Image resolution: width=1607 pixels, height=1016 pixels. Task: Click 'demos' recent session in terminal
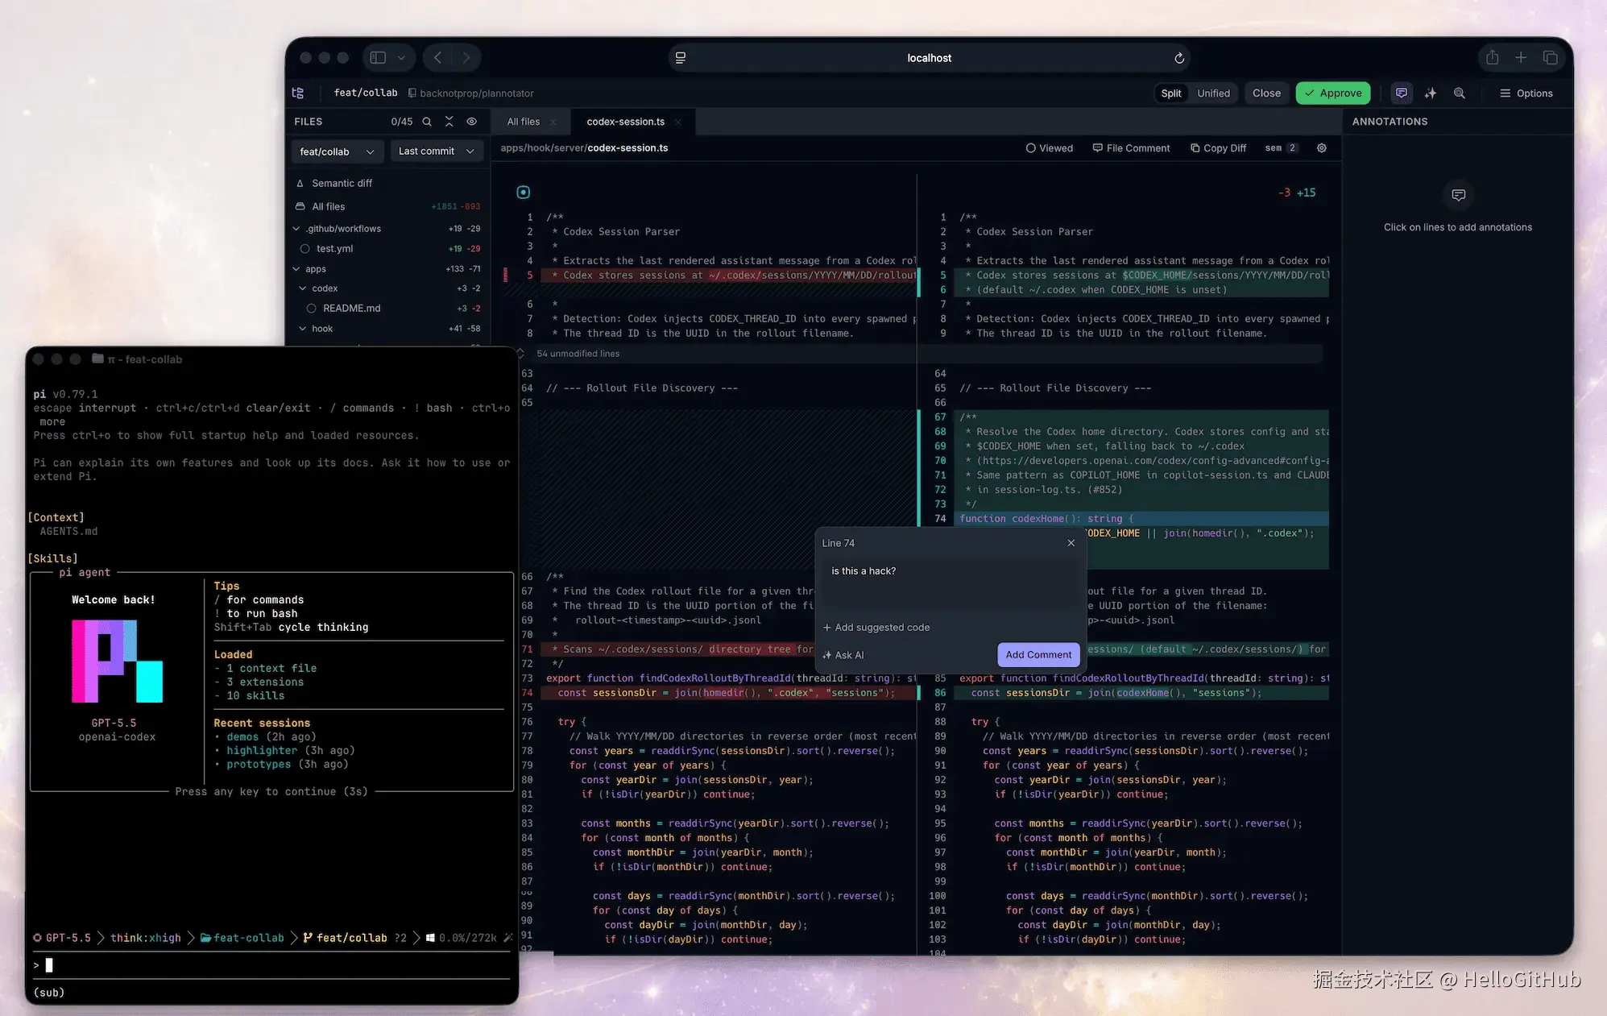[x=242, y=737]
